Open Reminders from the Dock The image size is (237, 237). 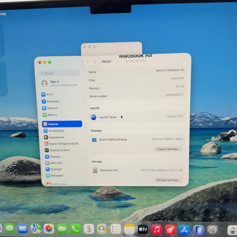(116, 229)
